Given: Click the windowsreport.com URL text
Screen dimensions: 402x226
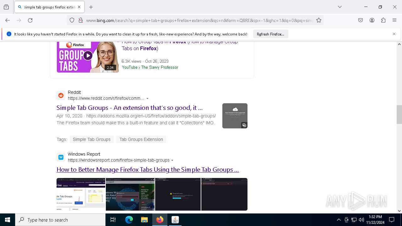Looking at the screenshot, I should pyautogui.click(x=119, y=160).
